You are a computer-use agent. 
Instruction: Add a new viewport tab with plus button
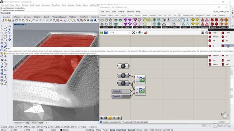point(46,123)
